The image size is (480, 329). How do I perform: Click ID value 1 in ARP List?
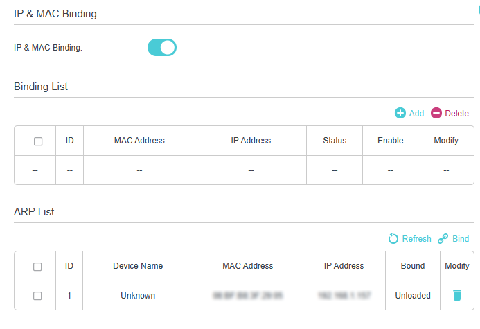(69, 296)
